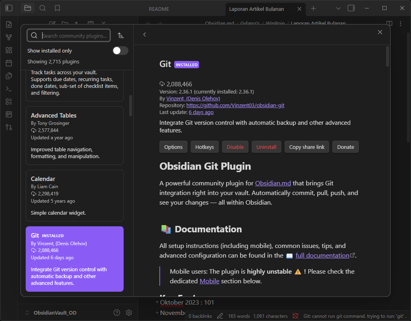Open the kanban board ribbon icon
Image resolution: width=411 pixels, height=321 pixels.
point(9,114)
